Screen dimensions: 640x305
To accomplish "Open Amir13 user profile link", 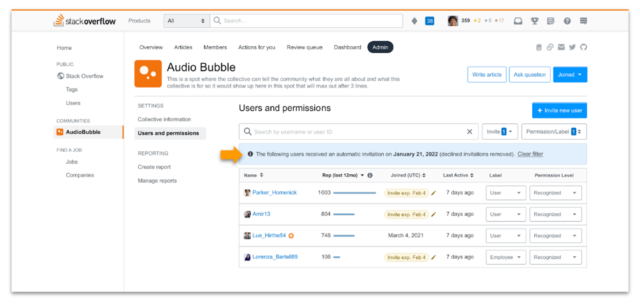I will pyautogui.click(x=261, y=214).
